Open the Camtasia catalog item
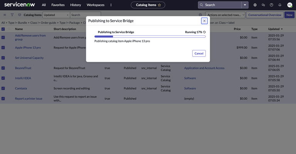This screenshot has width=296, height=154. point(21,89)
